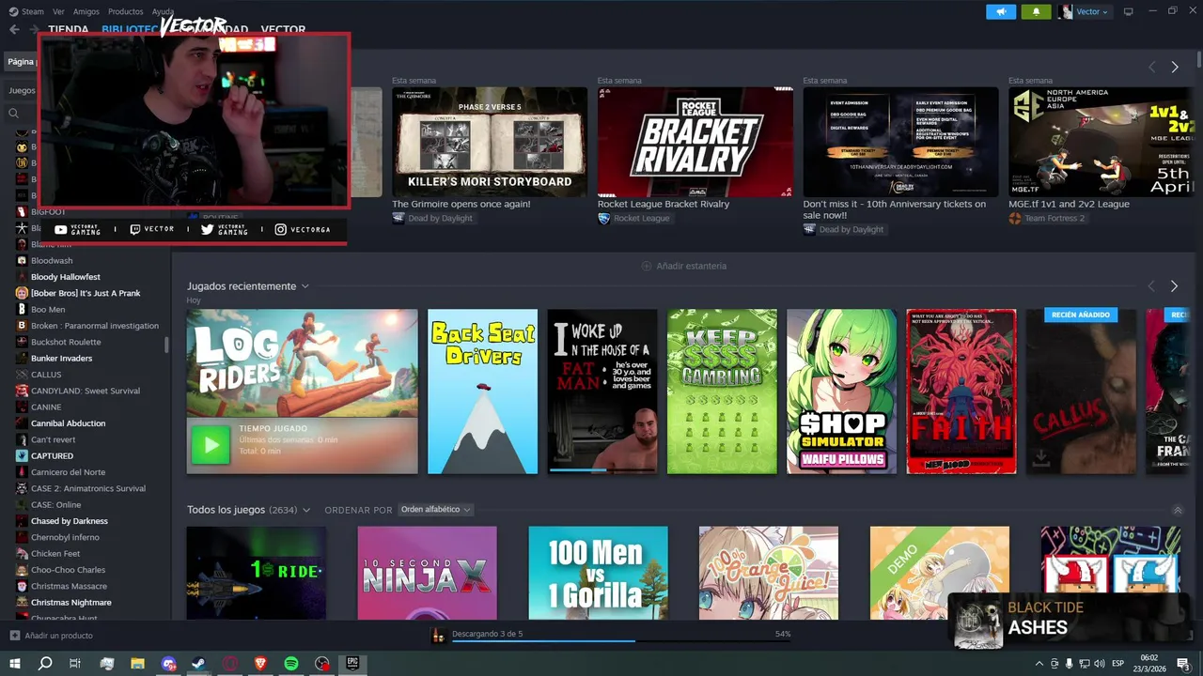Open the Ver menu
Image resolution: width=1203 pixels, height=676 pixels.
[x=59, y=11]
